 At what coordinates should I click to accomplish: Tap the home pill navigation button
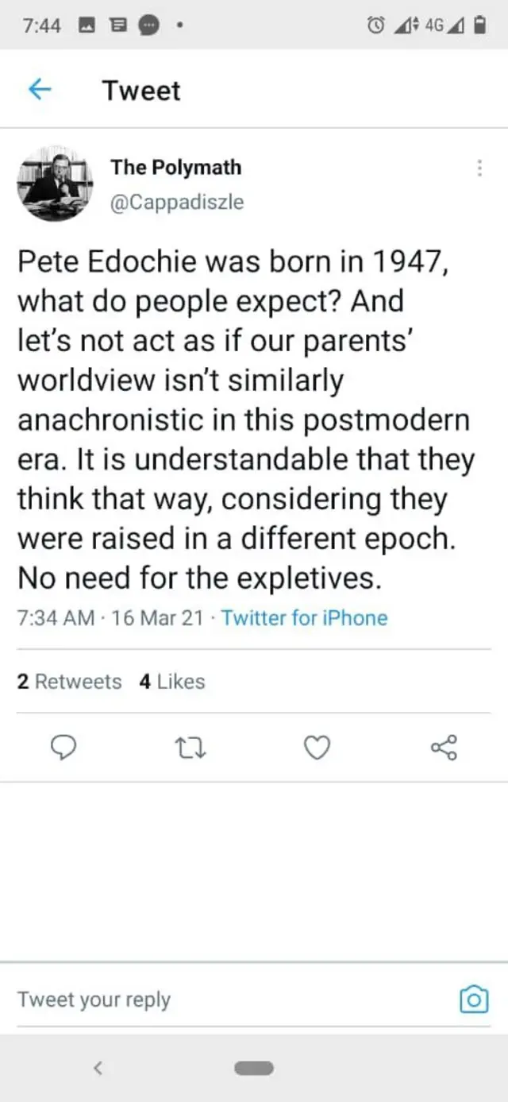(254, 1068)
